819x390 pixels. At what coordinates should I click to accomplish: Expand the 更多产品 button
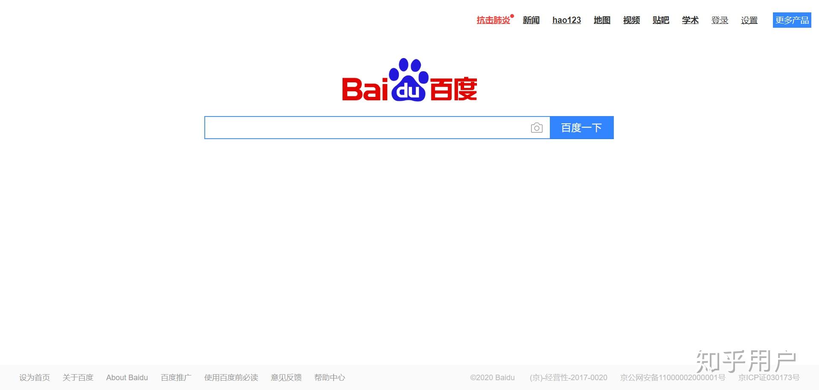792,20
